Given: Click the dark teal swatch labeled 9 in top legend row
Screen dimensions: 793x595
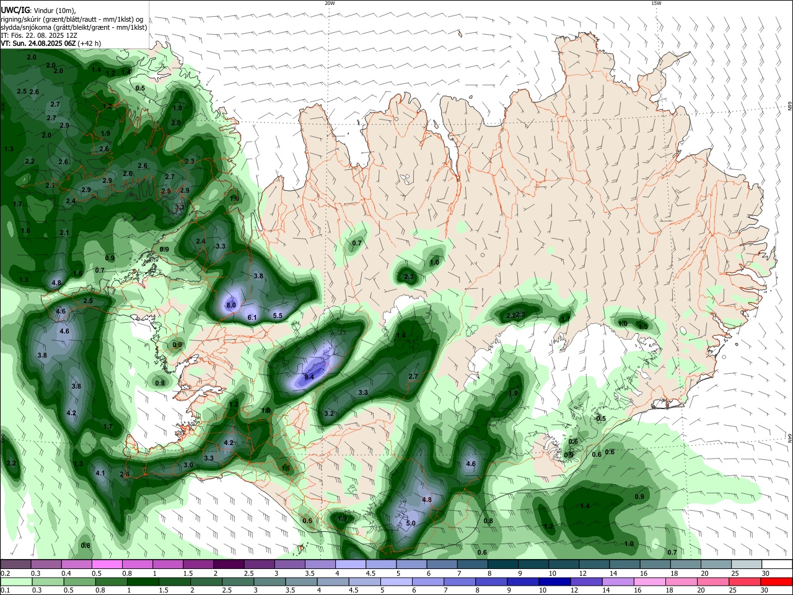Looking at the screenshot, I should point(532,564).
